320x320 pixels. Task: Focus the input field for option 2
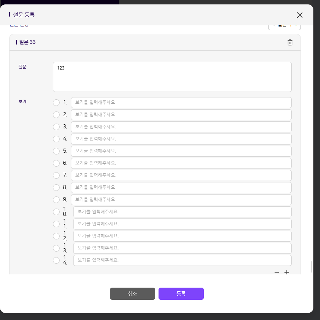click(x=181, y=115)
